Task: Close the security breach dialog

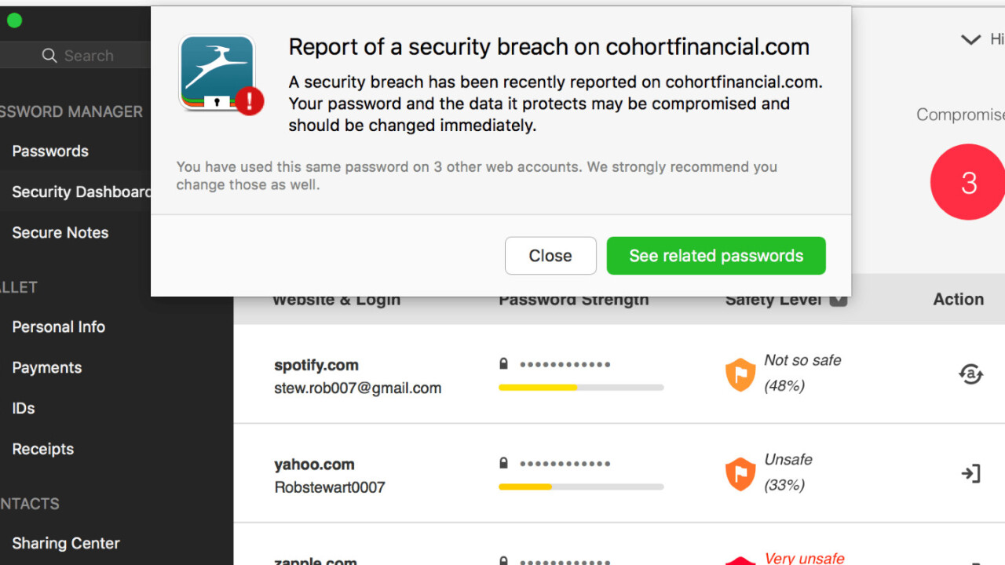Action: tap(550, 256)
